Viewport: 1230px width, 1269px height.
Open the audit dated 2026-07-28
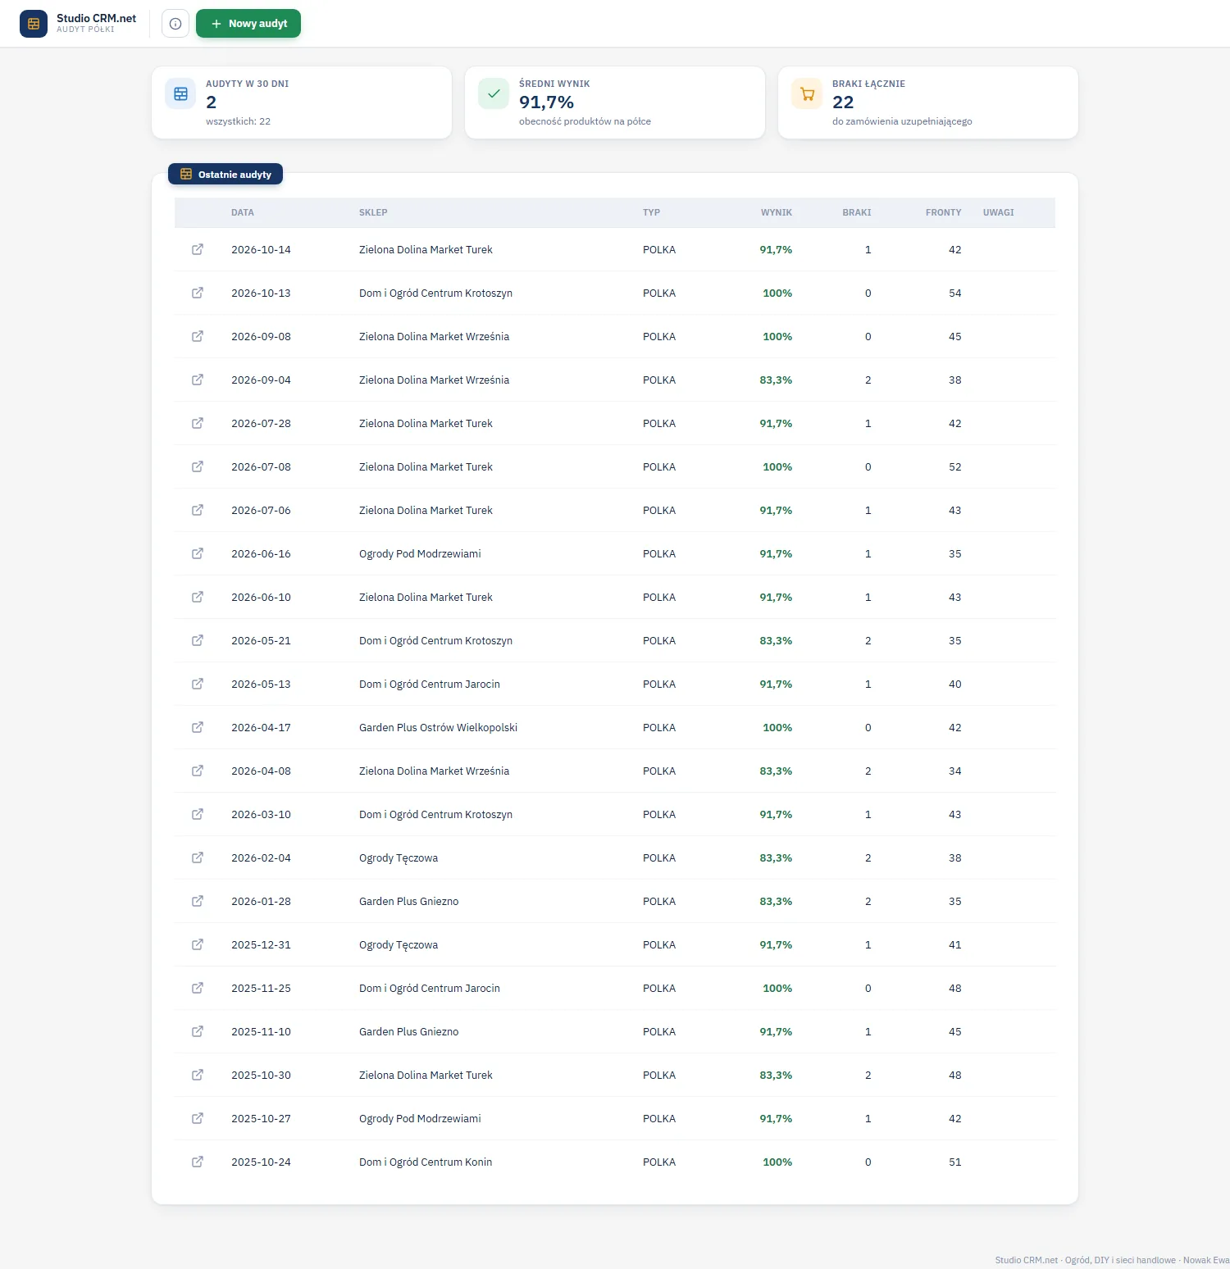[x=198, y=423]
